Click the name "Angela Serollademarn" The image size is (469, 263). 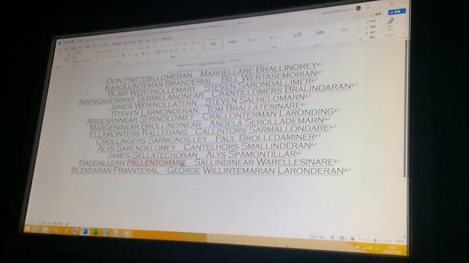coord(266,122)
